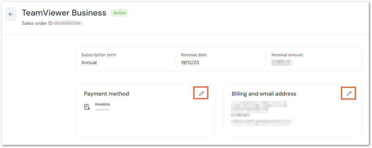Click the Renewal date label
372x148 pixels.
pyautogui.click(x=193, y=55)
